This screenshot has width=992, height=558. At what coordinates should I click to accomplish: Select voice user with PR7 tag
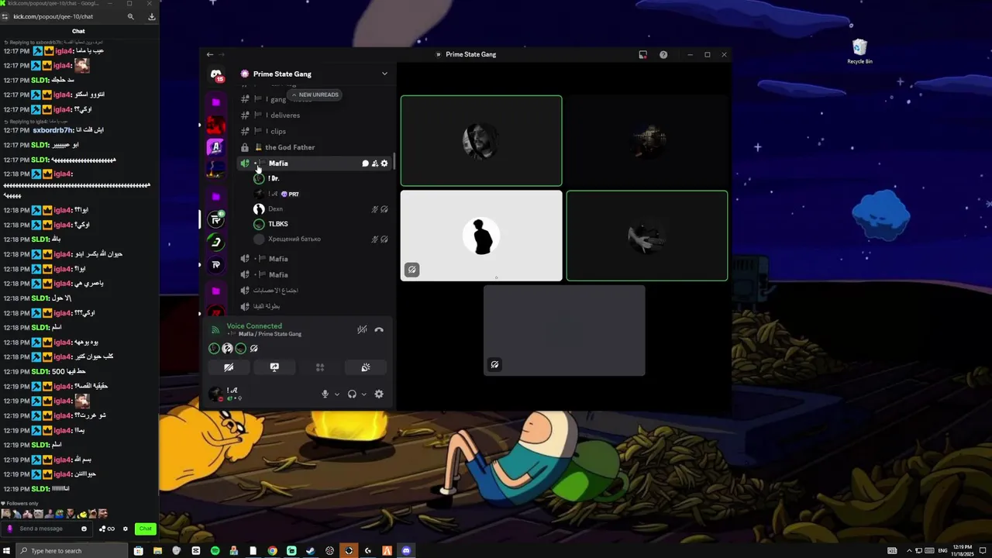[321, 194]
